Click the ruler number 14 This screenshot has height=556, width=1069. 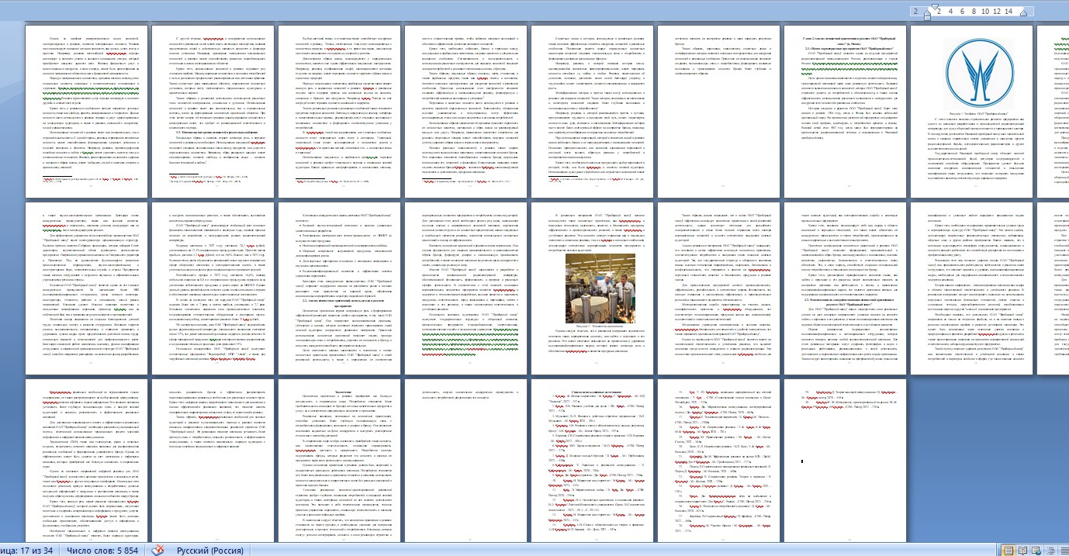(x=1008, y=12)
